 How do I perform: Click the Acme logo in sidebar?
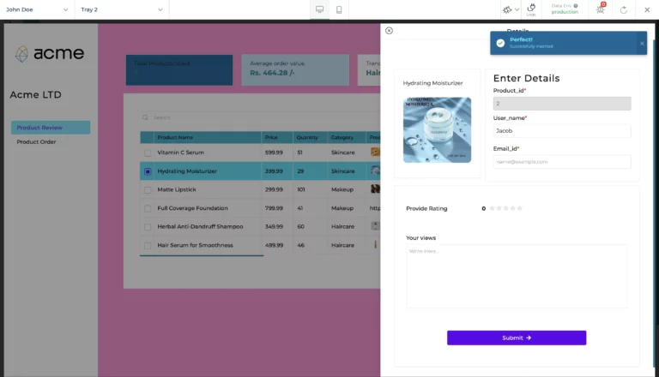[50, 54]
